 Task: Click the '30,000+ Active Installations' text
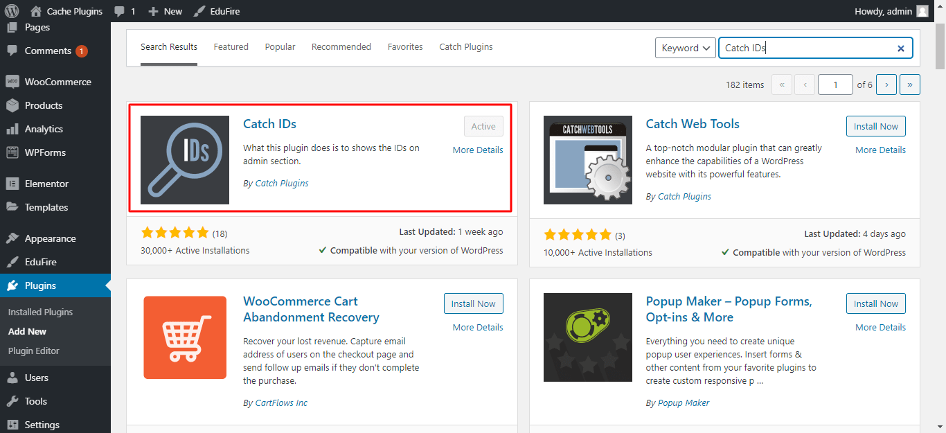195,250
